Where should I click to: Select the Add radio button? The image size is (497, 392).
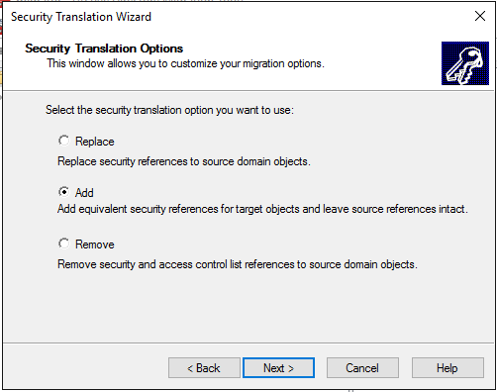pos(63,192)
